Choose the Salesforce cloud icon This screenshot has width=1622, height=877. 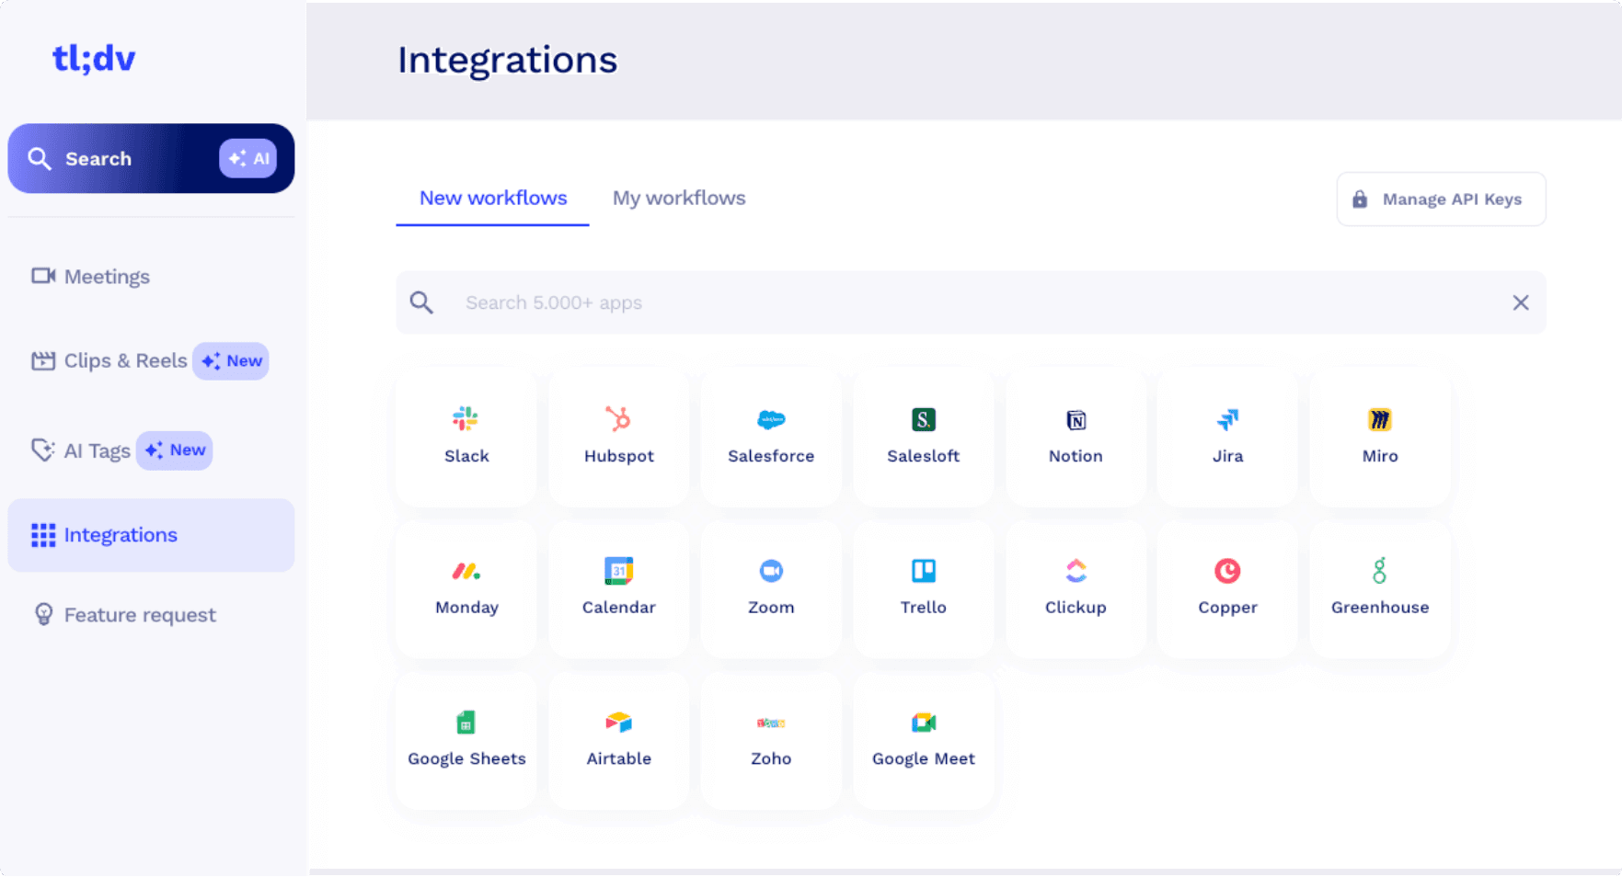pyautogui.click(x=771, y=420)
